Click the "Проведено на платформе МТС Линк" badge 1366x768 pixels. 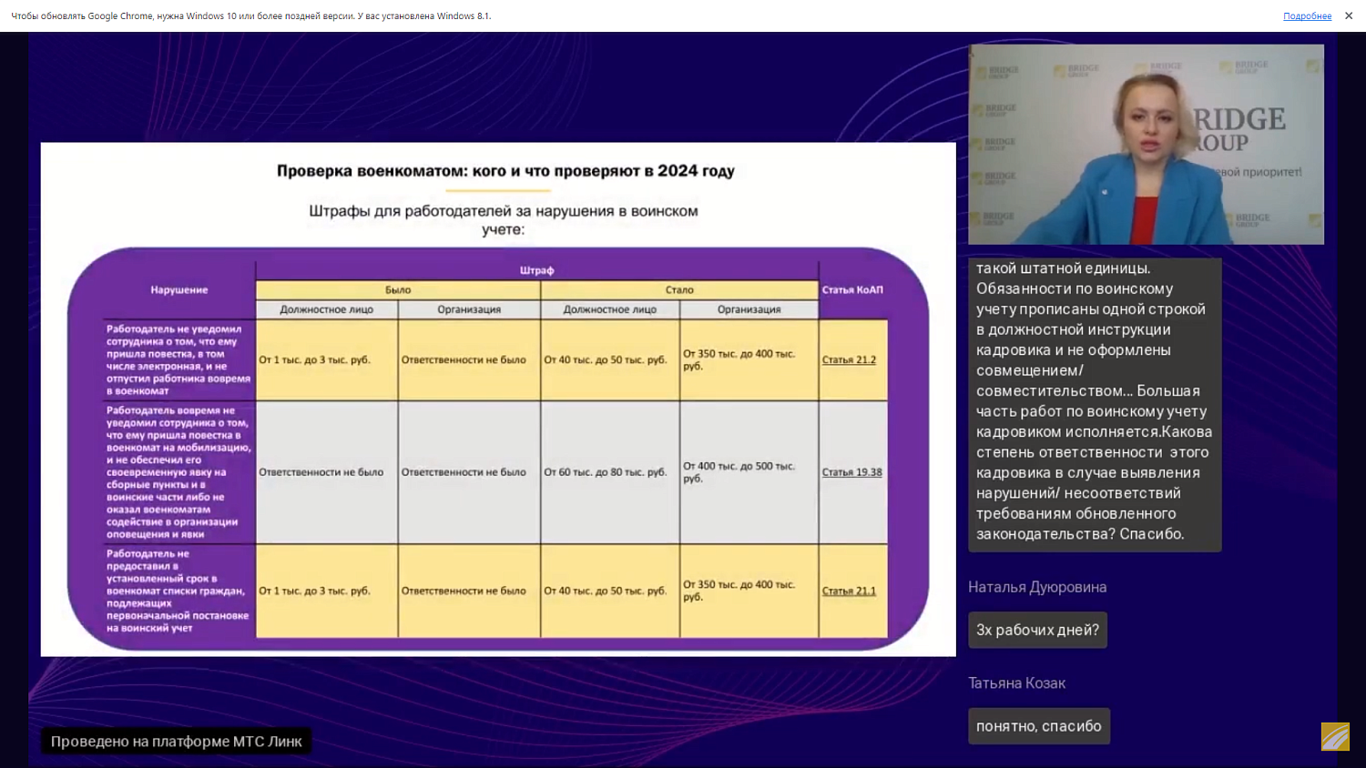pos(176,742)
